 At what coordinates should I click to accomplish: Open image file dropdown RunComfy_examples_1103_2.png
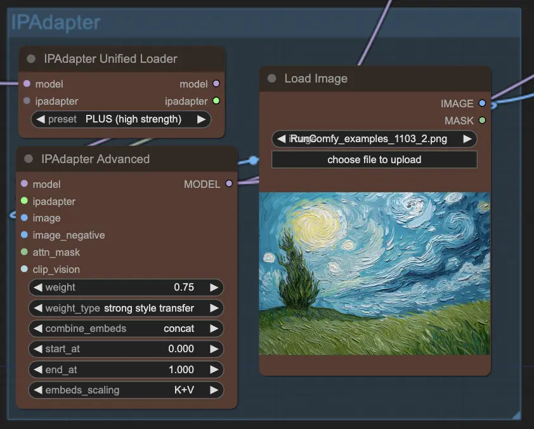tap(374, 139)
